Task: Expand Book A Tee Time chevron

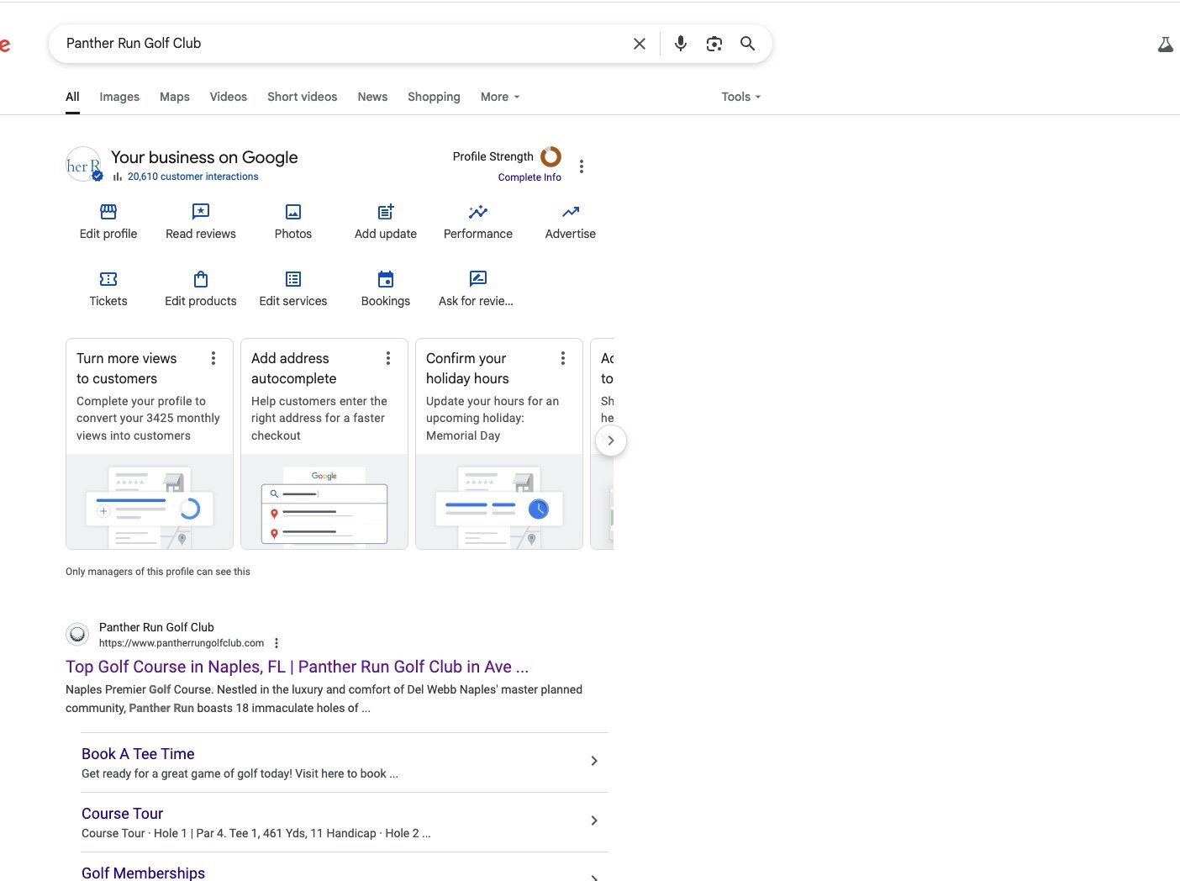Action: 594,761
